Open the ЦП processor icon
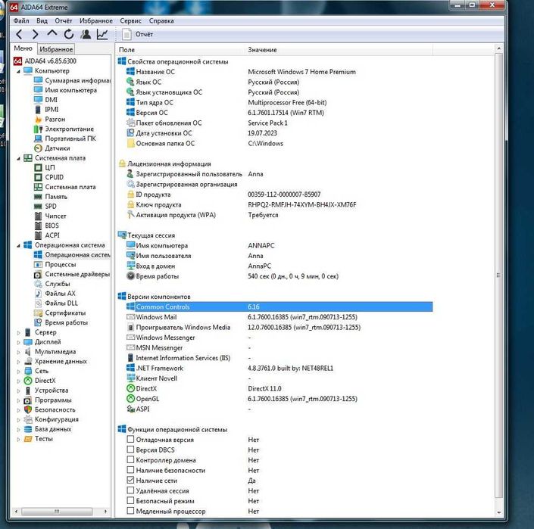534x529 pixels. tap(38, 168)
